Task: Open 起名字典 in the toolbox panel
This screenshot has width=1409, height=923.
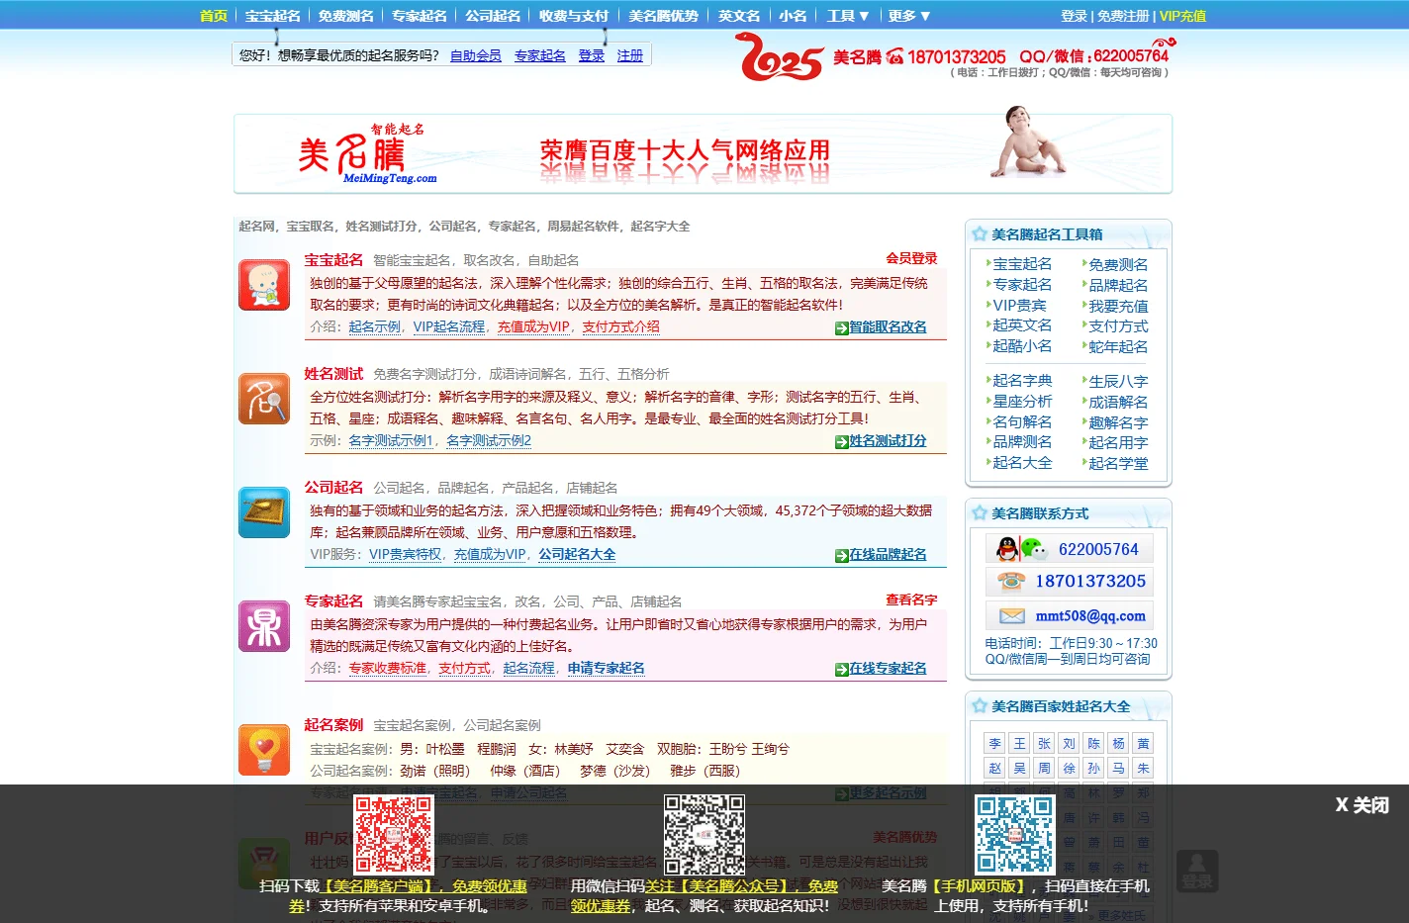Action: coord(1022,381)
